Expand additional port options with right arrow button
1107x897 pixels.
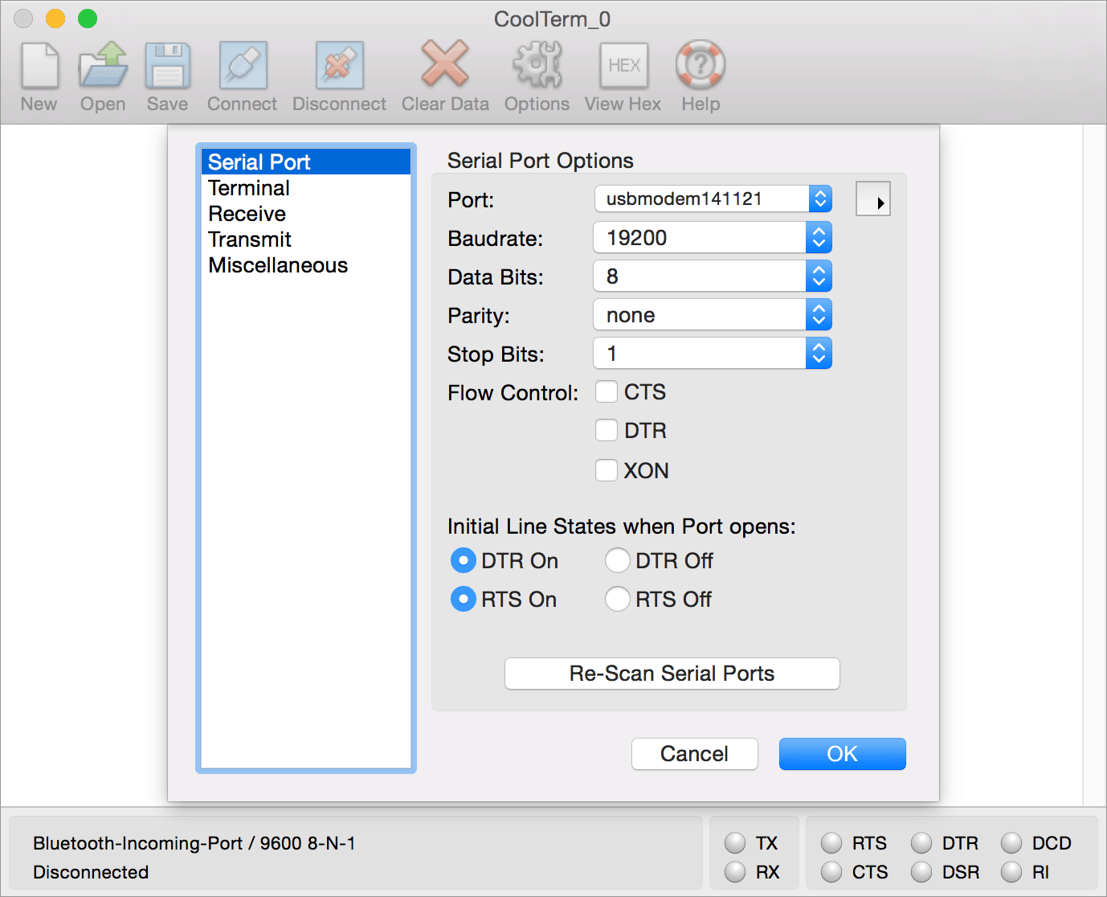[x=873, y=199]
